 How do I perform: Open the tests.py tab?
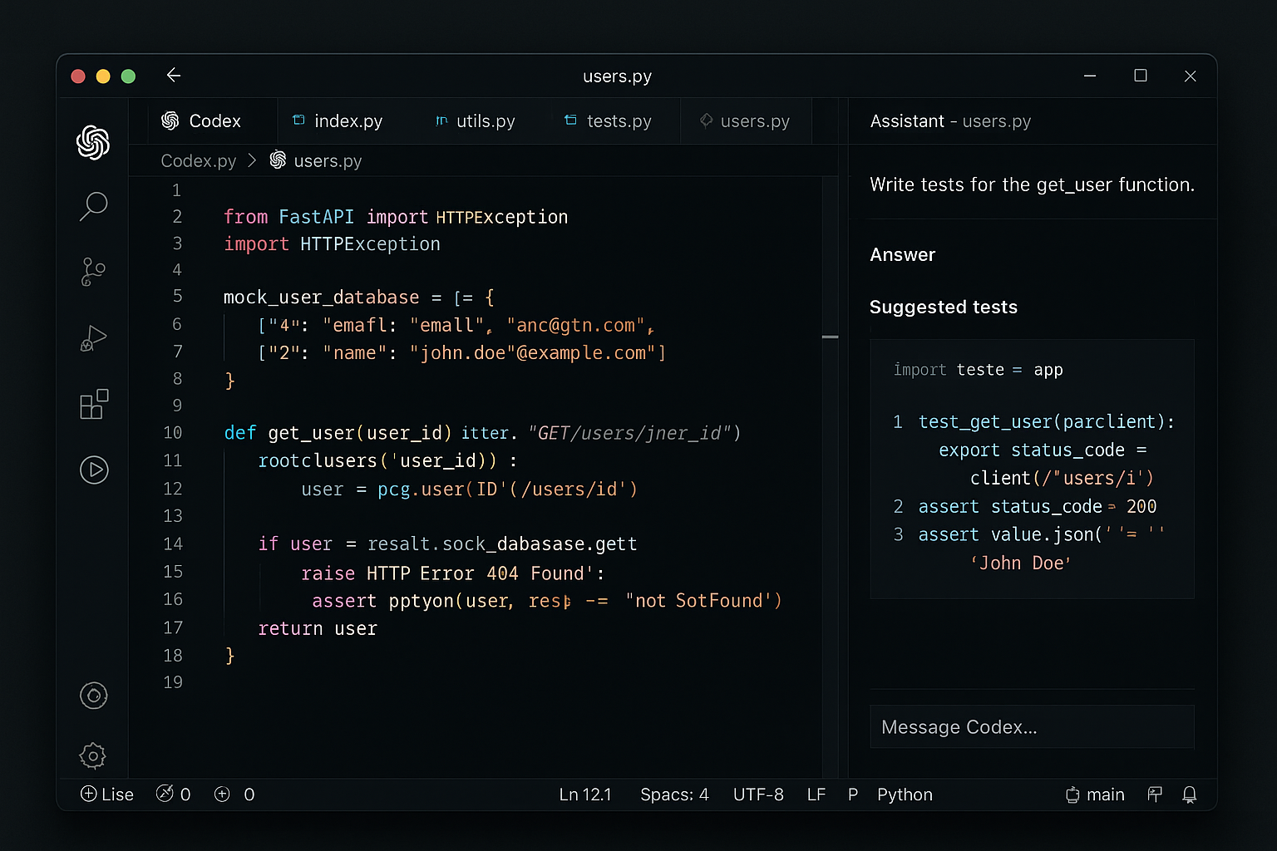point(609,121)
